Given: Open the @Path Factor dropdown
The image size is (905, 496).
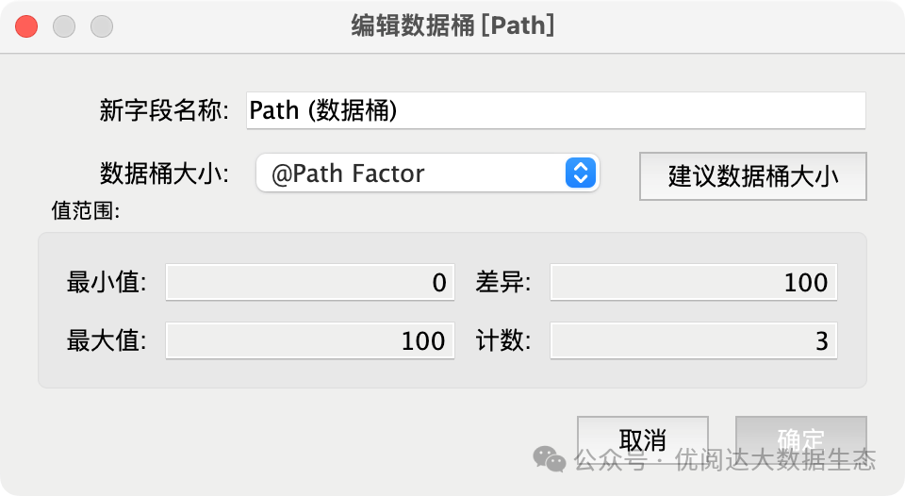Looking at the screenshot, I should click(x=428, y=173).
